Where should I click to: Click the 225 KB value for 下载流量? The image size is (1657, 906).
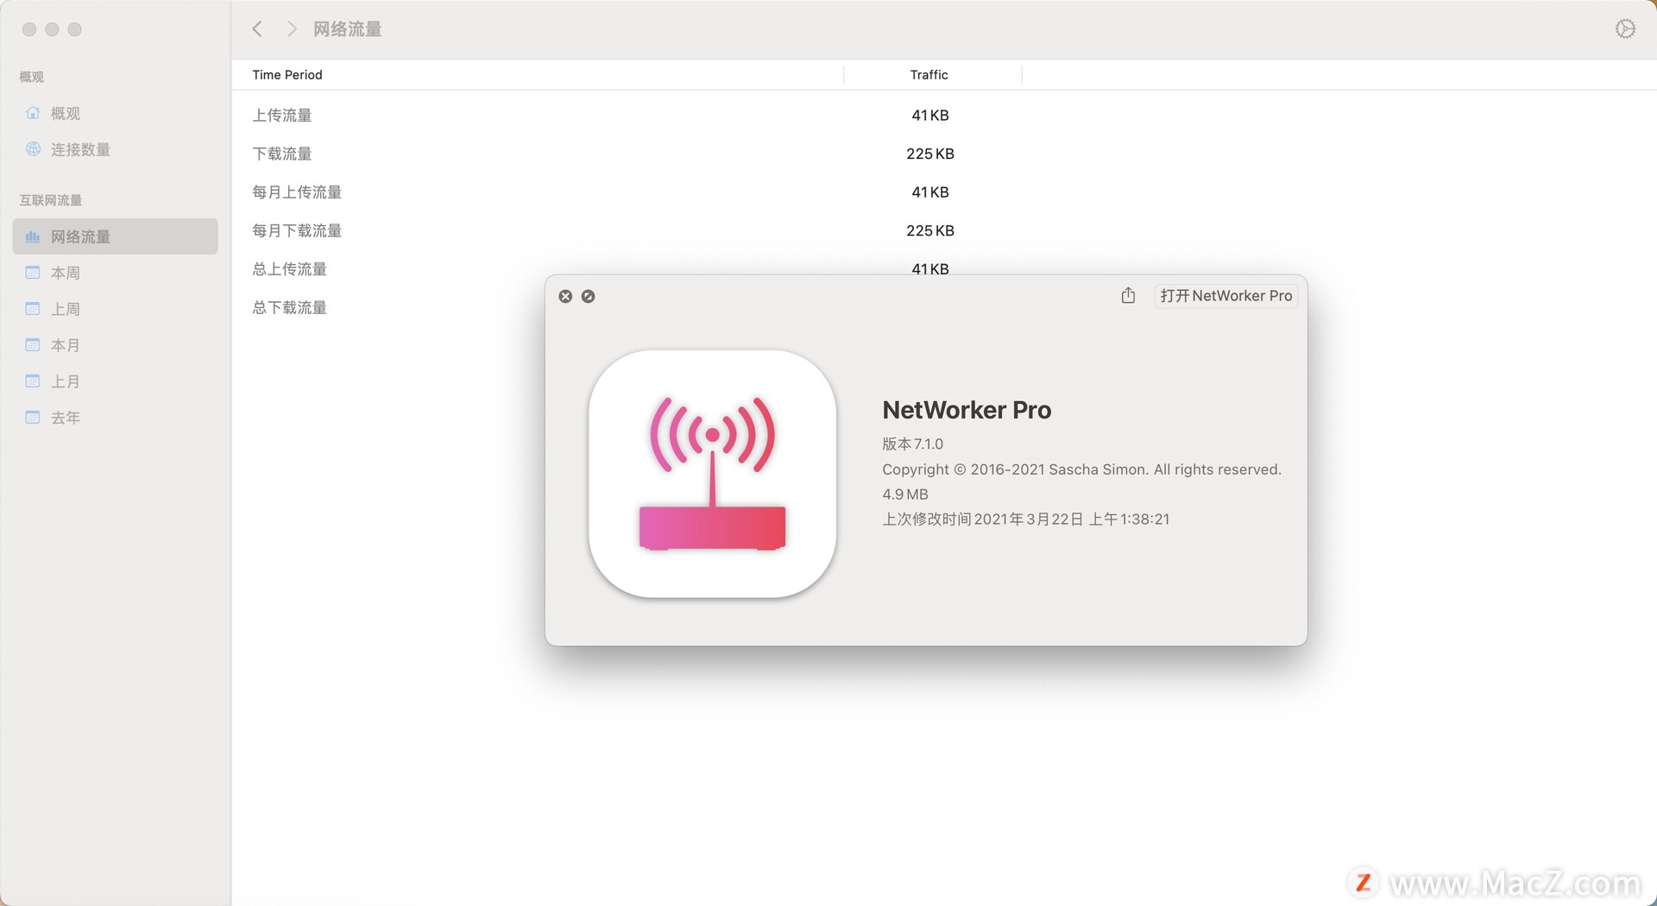[x=930, y=154]
